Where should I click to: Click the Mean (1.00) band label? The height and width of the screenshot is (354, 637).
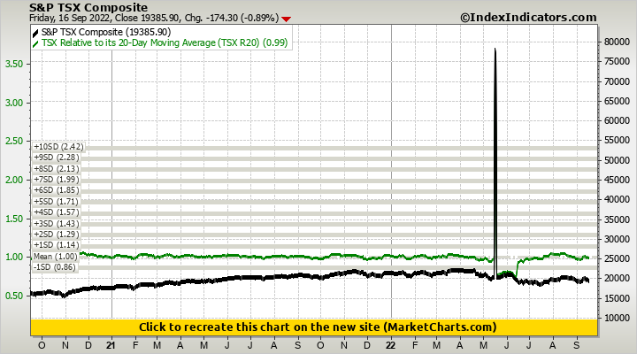point(55,257)
